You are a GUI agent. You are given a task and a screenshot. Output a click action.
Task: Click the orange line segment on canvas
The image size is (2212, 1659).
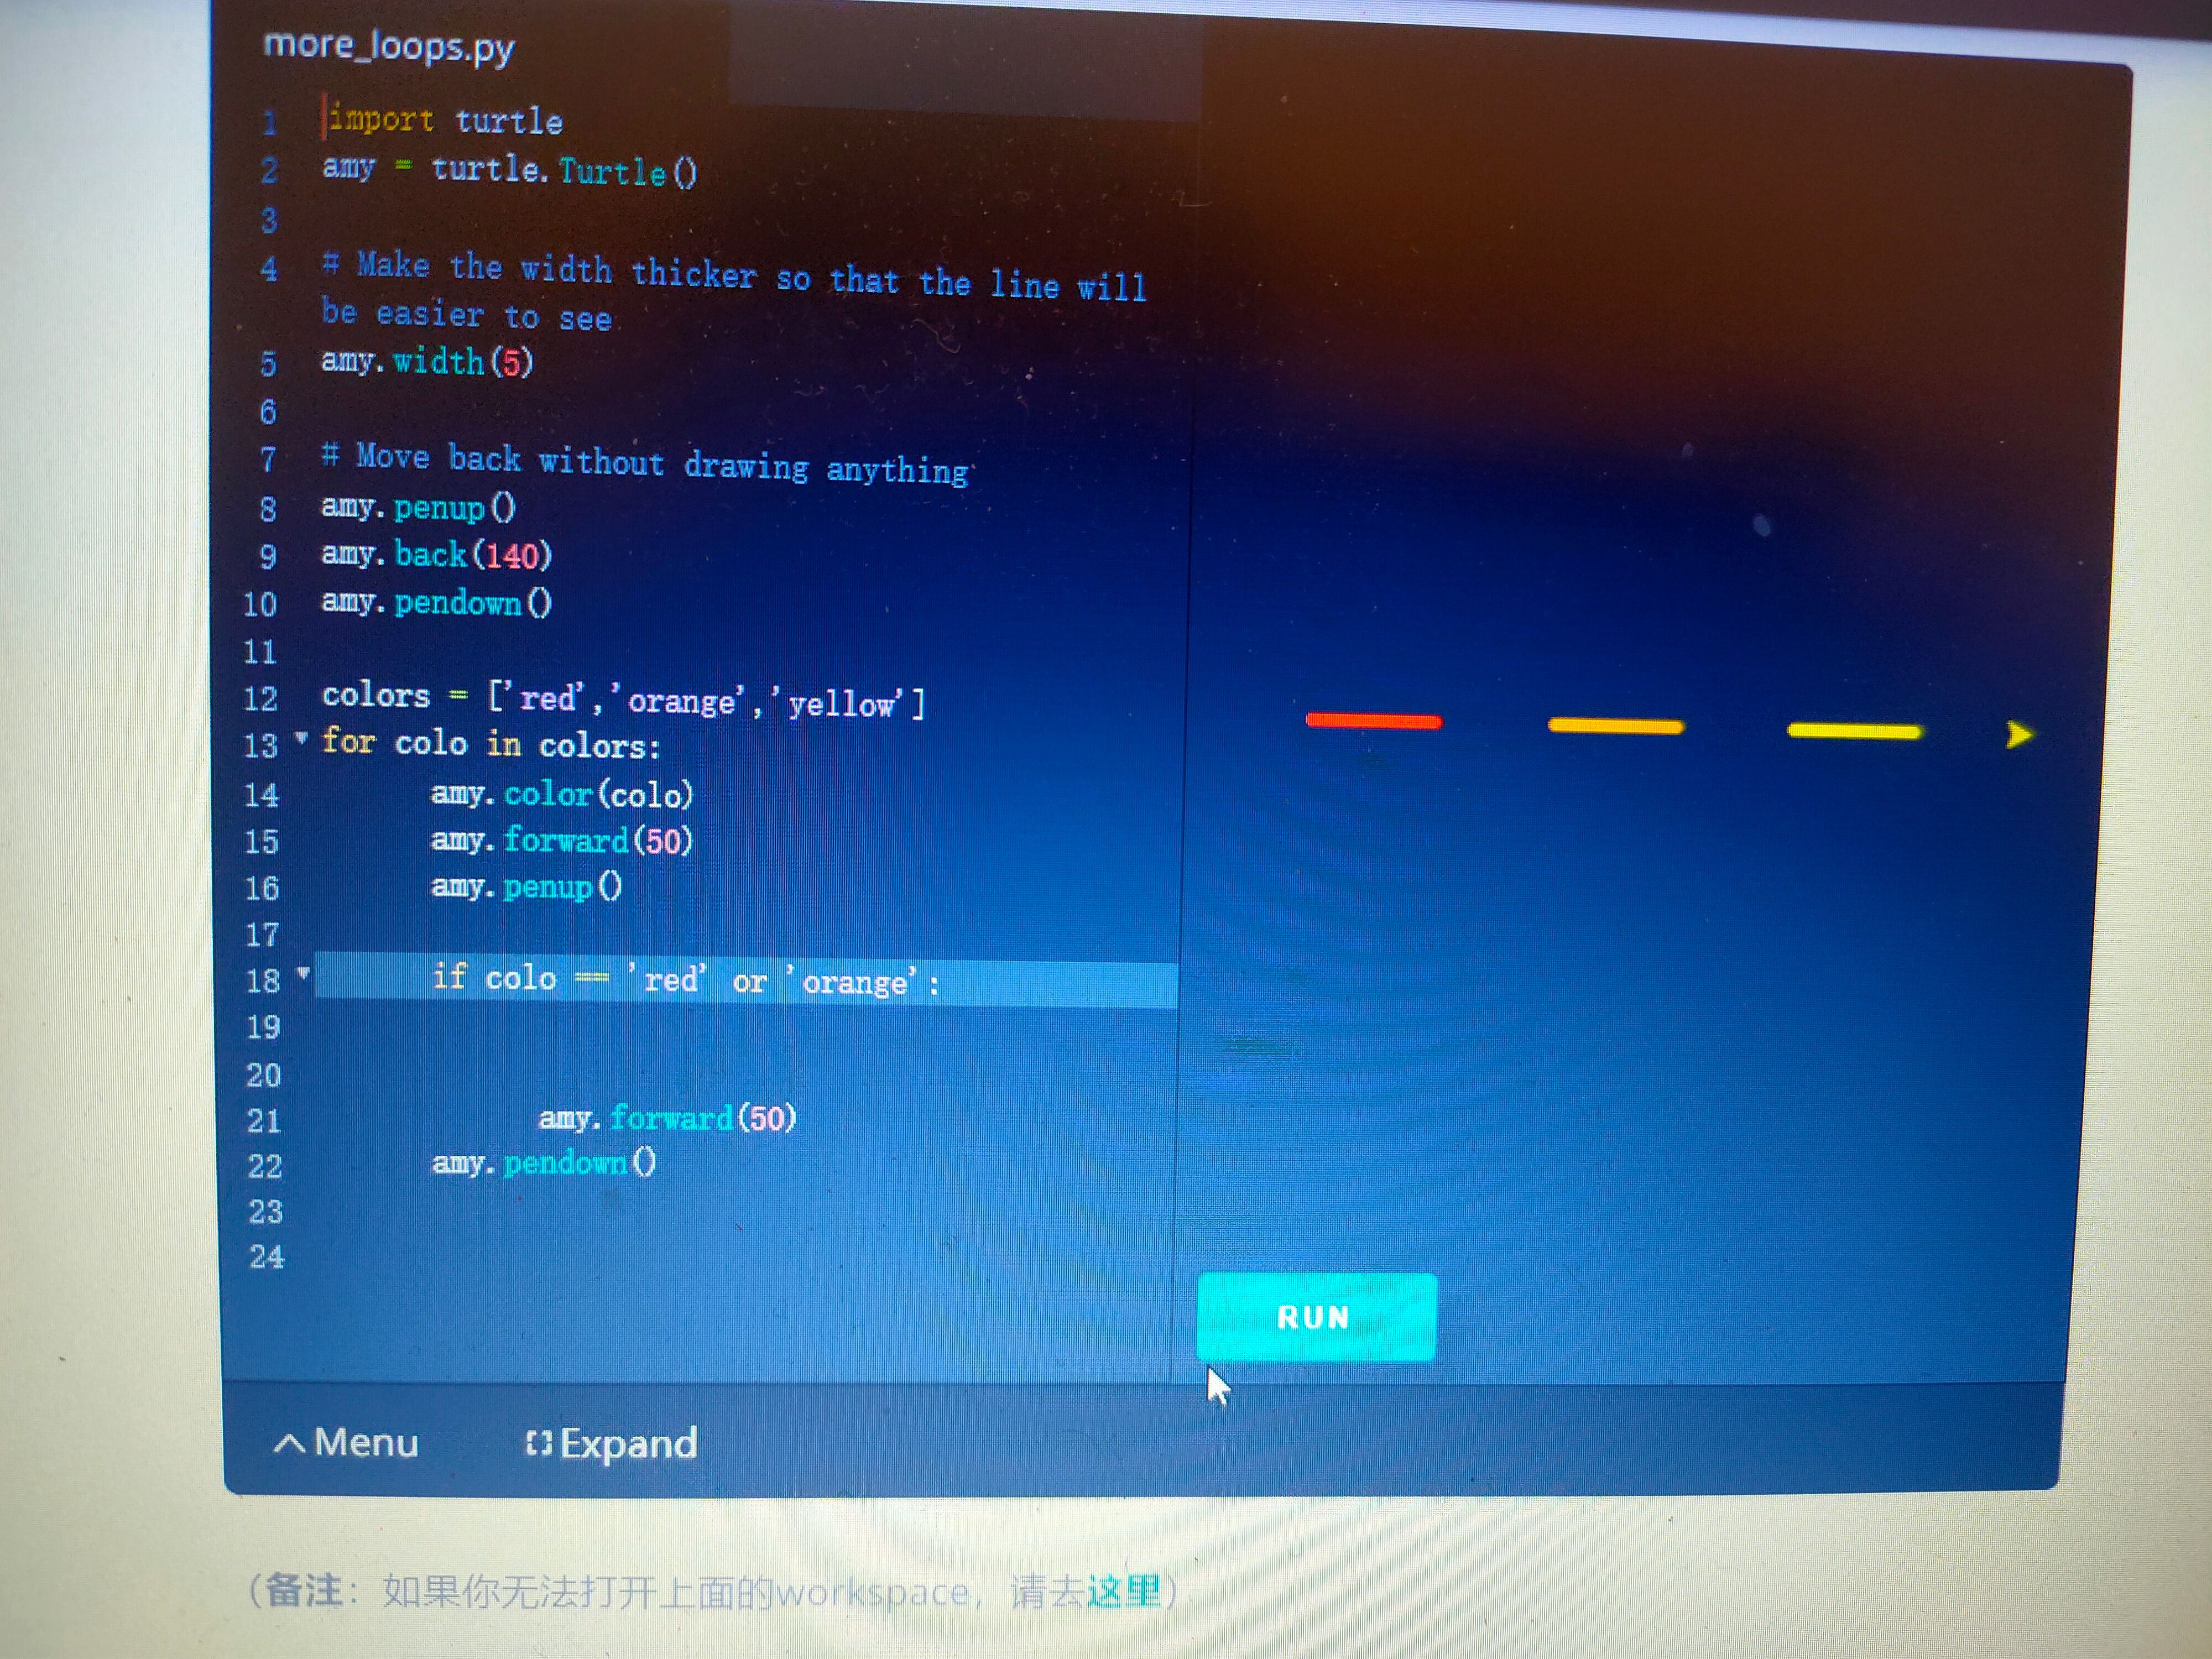pyautogui.click(x=1616, y=725)
